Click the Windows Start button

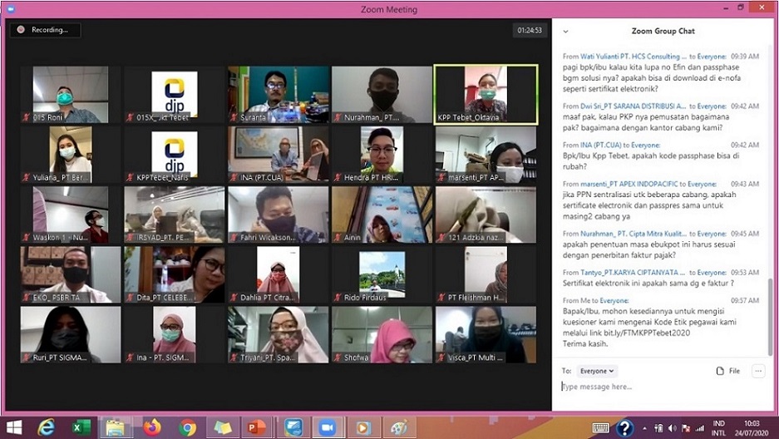12,427
